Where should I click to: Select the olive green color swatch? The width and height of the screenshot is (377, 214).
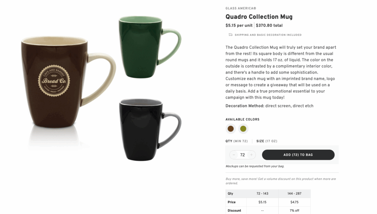coord(243,129)
